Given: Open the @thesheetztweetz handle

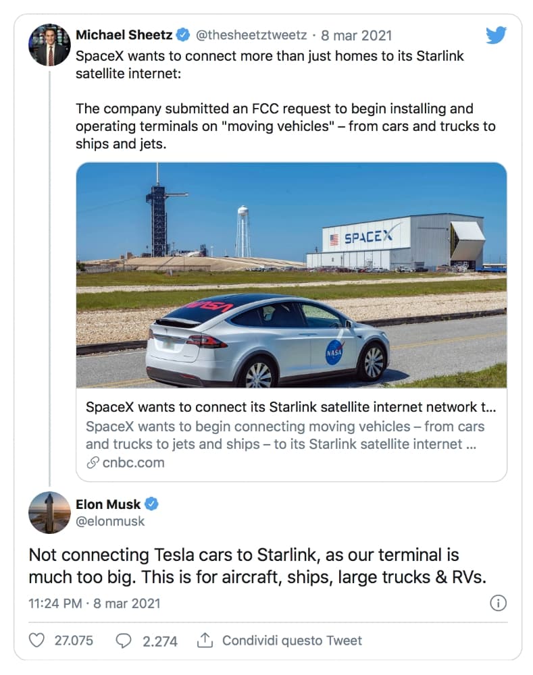Looking at the screenshot, I should click(x=251, y=35).
